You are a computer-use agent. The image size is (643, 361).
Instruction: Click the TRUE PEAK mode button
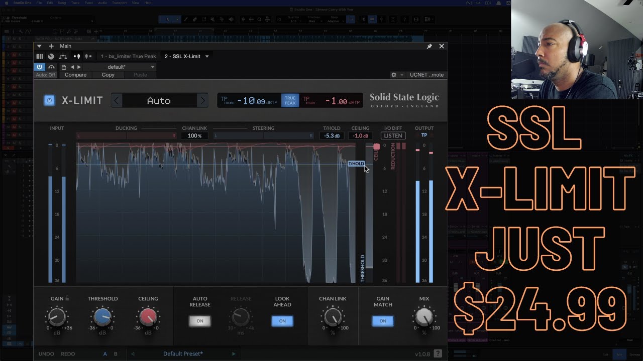290,100
